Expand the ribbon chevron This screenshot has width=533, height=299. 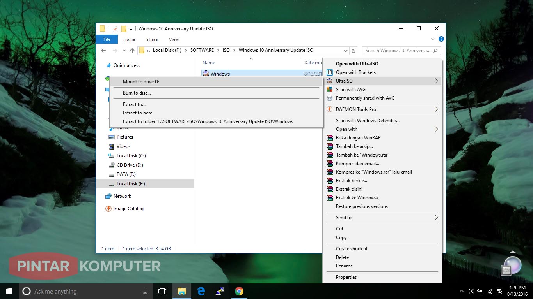[432, 39]
